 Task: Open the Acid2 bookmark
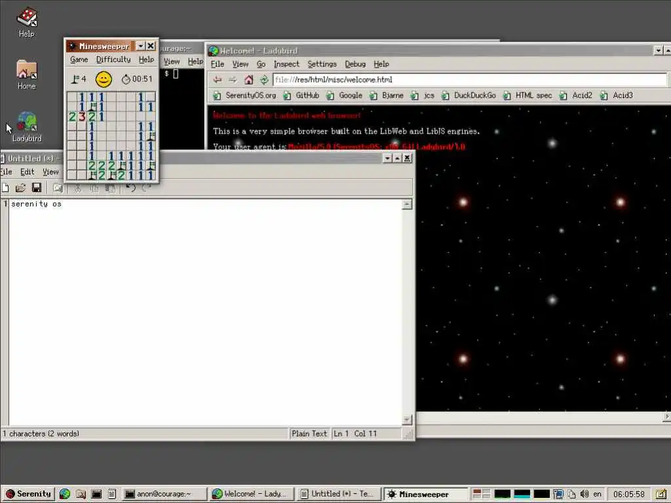[x=577, y=96]
